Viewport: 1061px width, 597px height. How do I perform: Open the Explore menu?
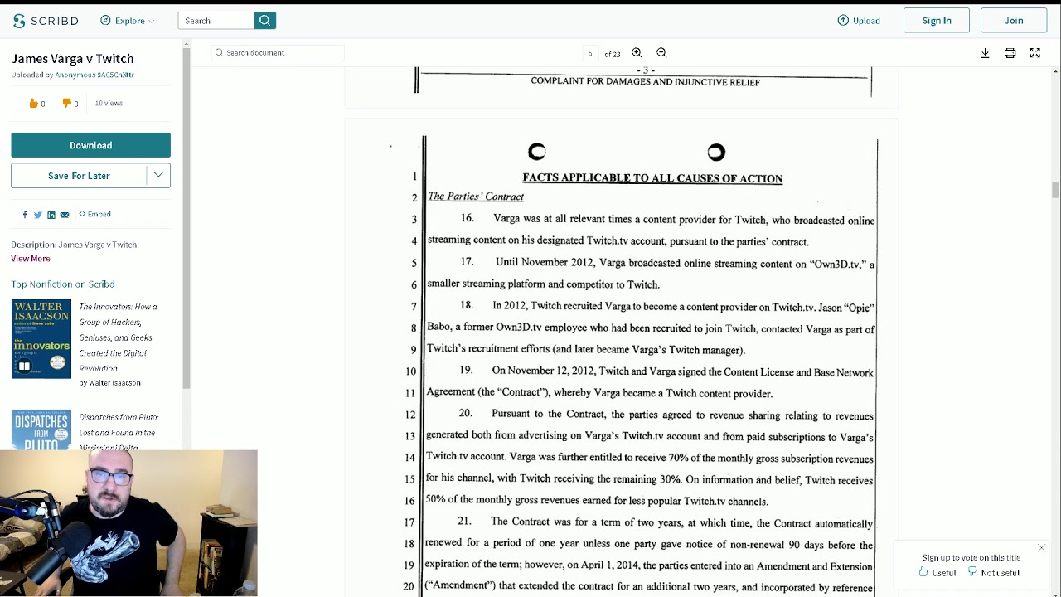[x=128, y=21]
